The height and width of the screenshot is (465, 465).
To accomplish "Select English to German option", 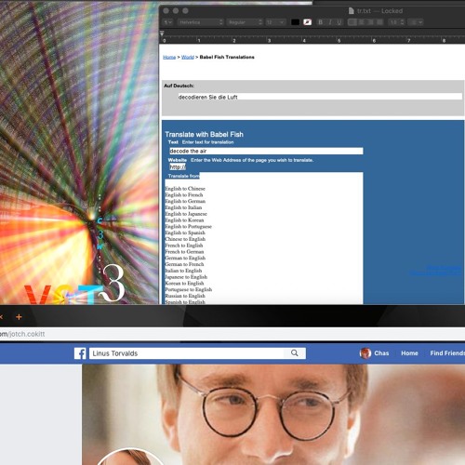I will tap(185, 201).
